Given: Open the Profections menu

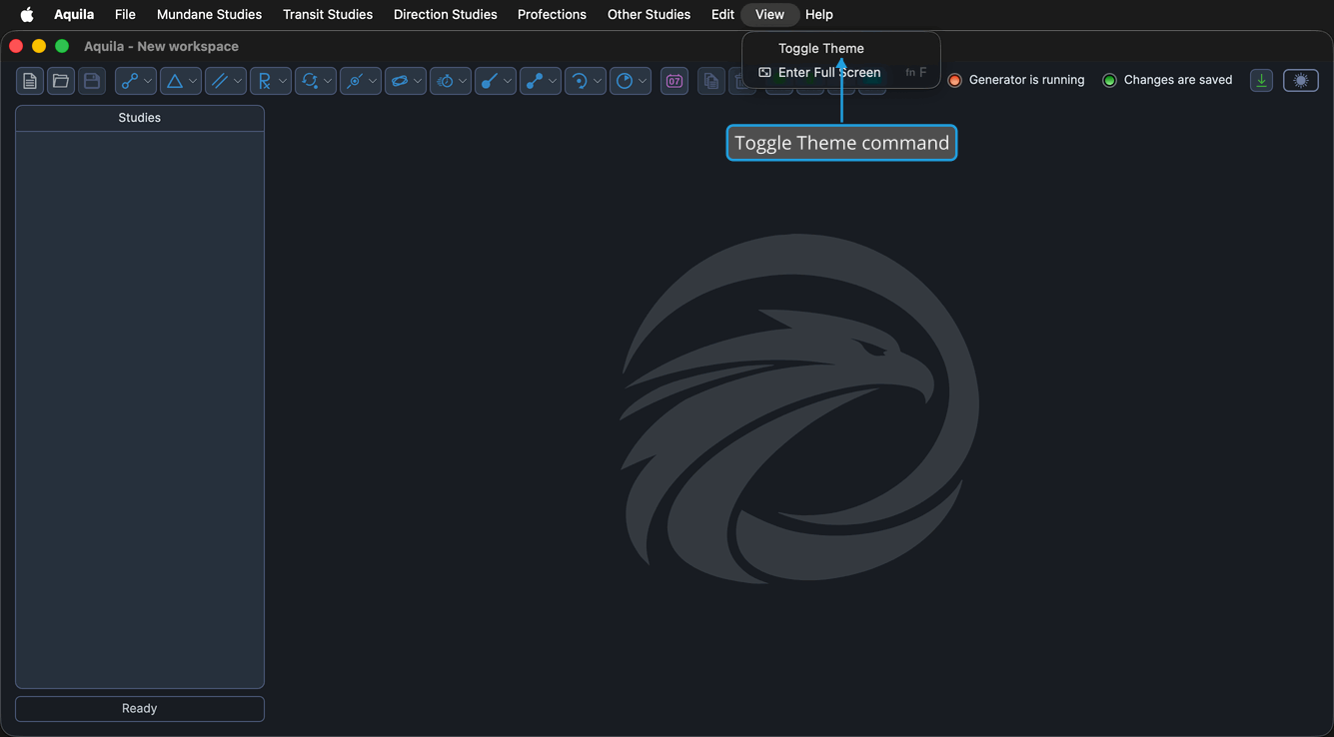Looking at the screenshot, I should (552, 14).
